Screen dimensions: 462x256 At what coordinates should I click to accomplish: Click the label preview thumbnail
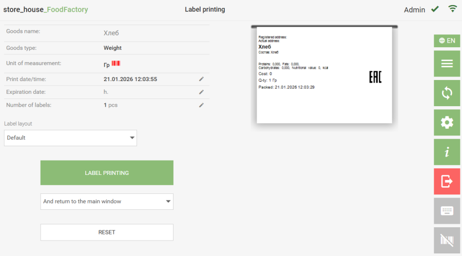point(324,75)
